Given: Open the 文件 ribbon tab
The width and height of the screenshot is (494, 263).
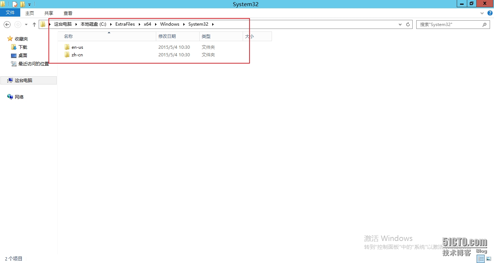Looking at the screenshot, I should (x=10, y=13).
